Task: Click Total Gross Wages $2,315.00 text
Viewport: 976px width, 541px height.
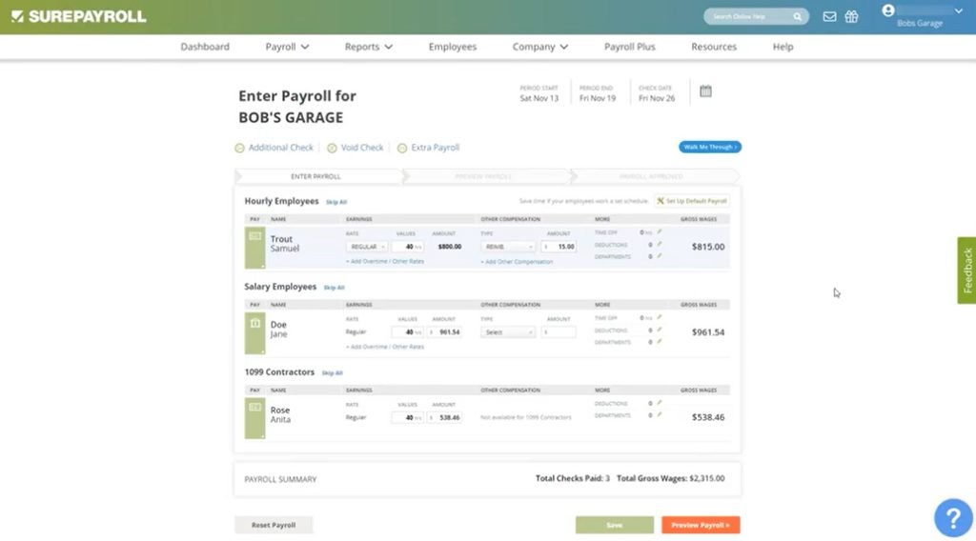Action: click(670, 479)
